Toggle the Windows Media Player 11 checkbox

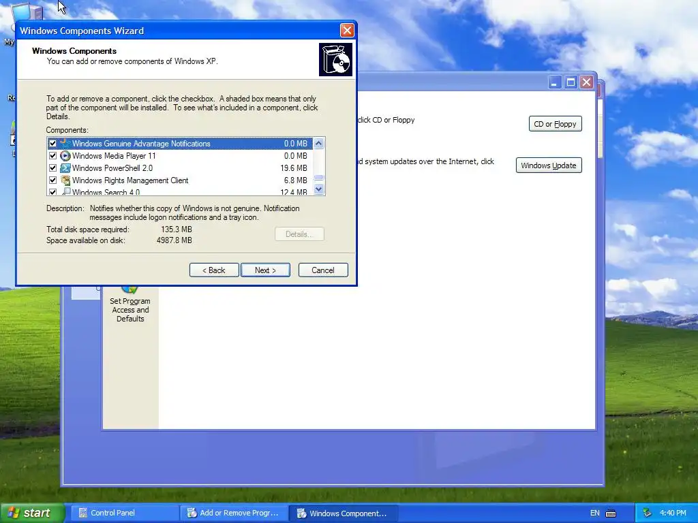coord(52,156)
